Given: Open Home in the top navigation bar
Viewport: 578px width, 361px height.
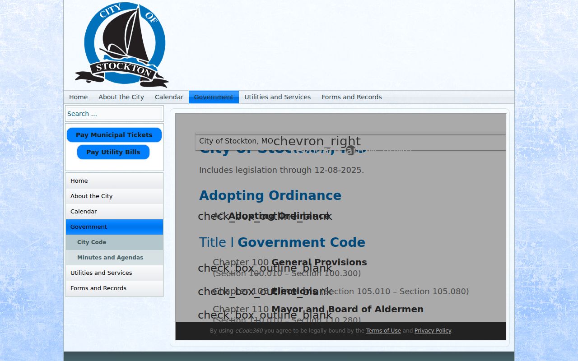Looking at the screenshot, I should coord(79,97).
